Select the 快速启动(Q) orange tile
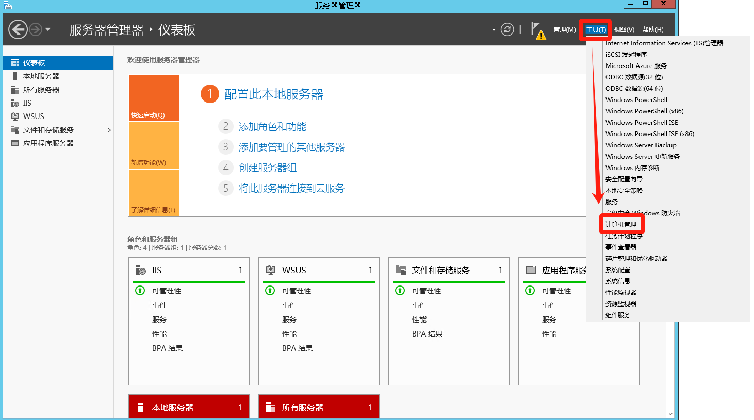The width and height of the screenshot is (754, 420). [154, 98]
